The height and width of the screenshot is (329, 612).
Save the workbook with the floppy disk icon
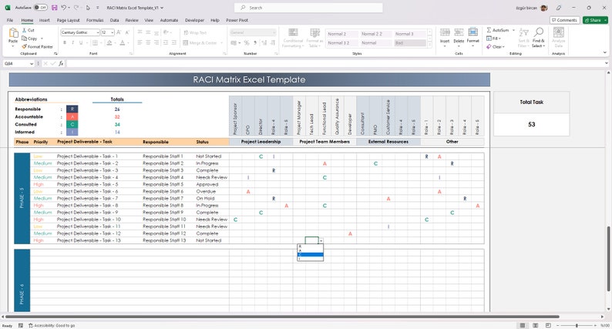[54, 8]
